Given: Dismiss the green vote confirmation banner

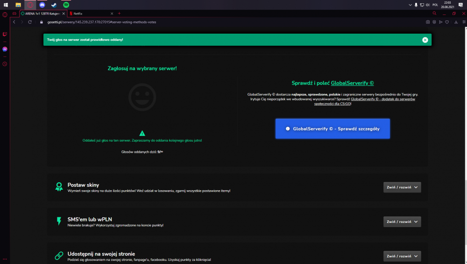Looking at the screenshot, I should (425, 40).
